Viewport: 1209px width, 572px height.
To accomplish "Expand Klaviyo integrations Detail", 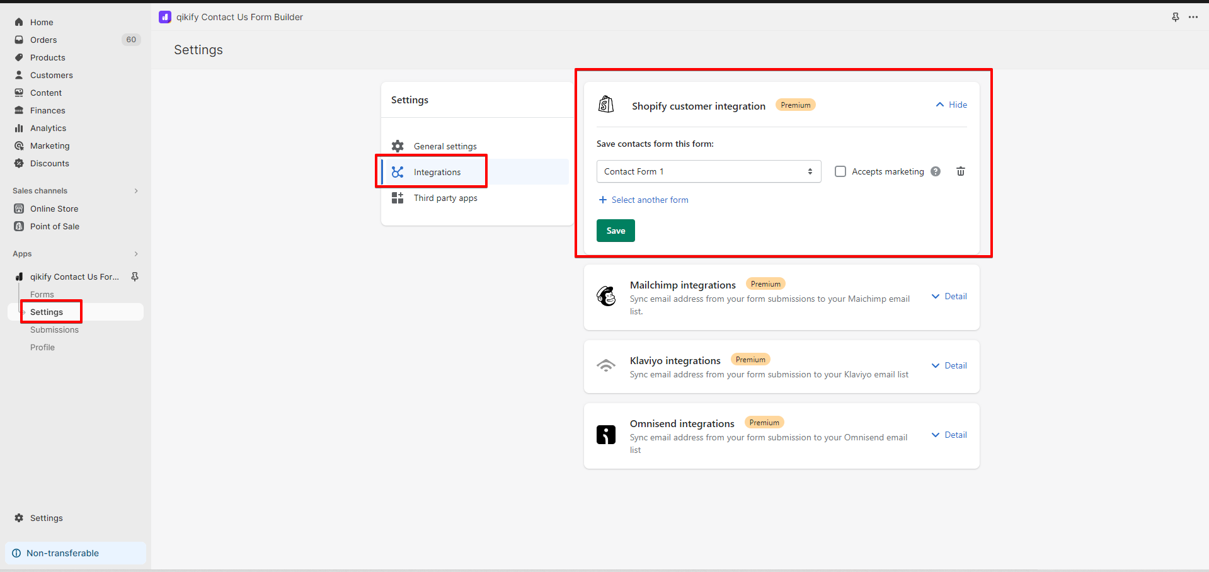I will (949, 365).
